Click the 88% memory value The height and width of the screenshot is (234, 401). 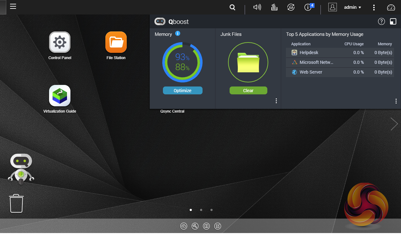click(182, 67)
